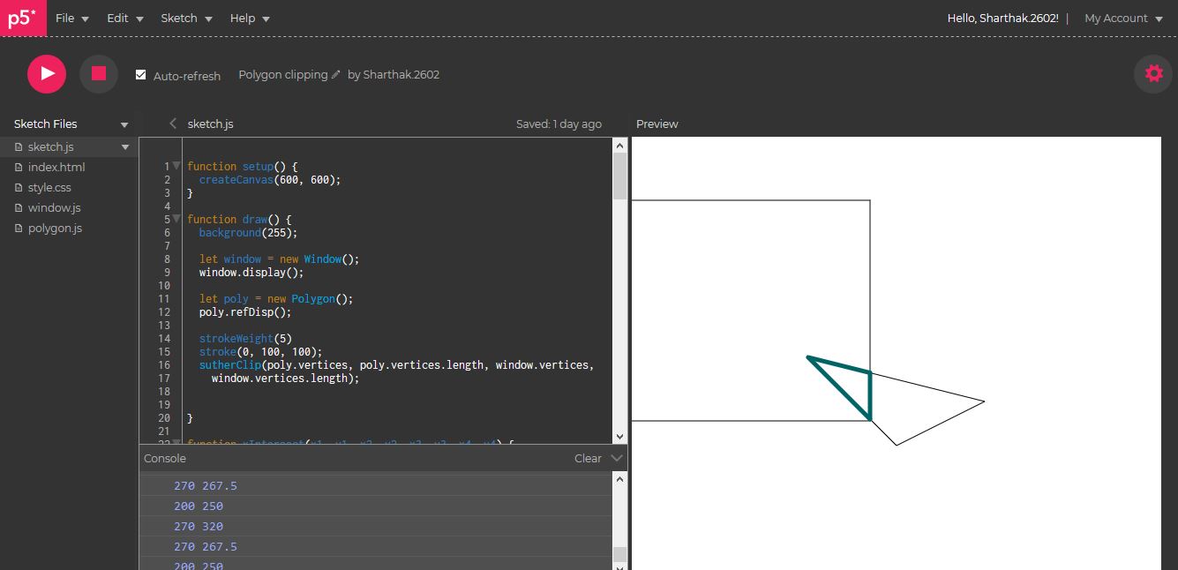Image resolution: width=1178 pixels, height=570 pixels.
Task: Stop the running sketch
Action: tap(98, 73)
